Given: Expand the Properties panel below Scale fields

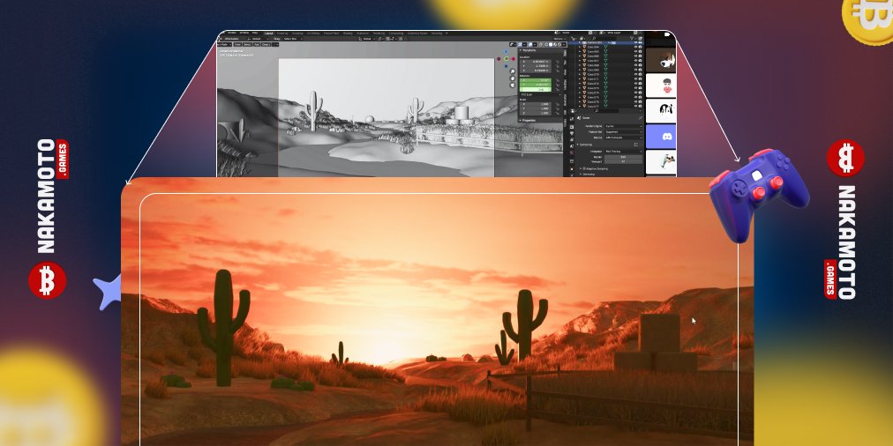Looking at the screenshot, I should (529, 120).
